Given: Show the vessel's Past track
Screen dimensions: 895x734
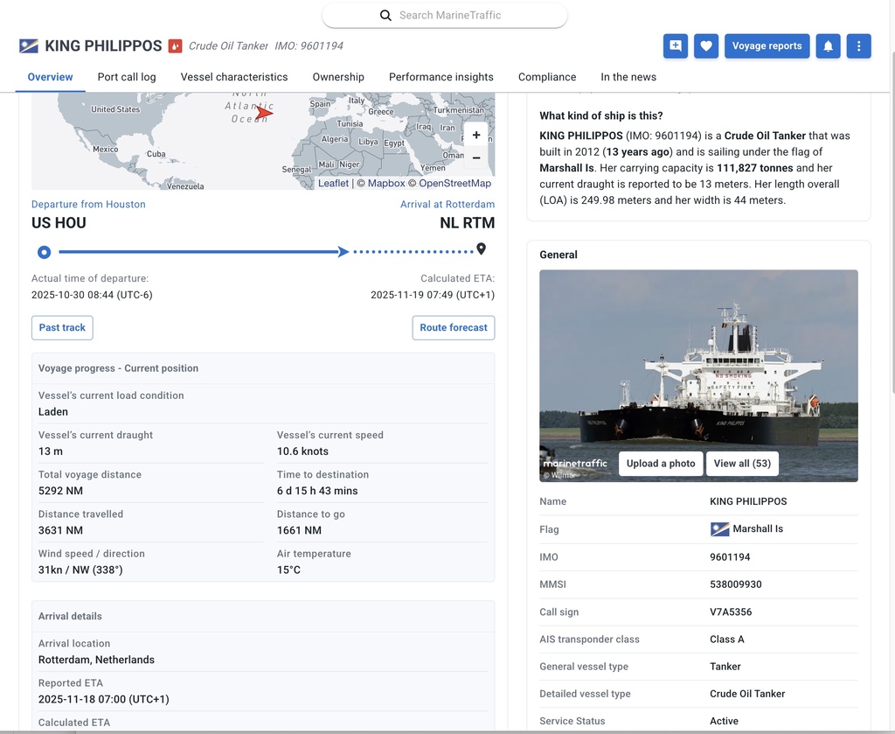Looking at the screenshot, I should 62,328.
